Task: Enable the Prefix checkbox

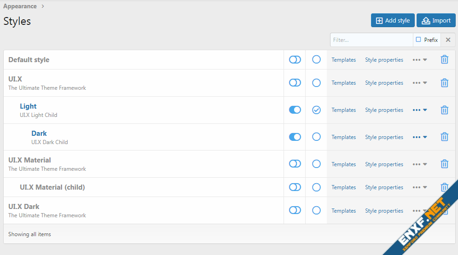Action: [x=418, y=40]
